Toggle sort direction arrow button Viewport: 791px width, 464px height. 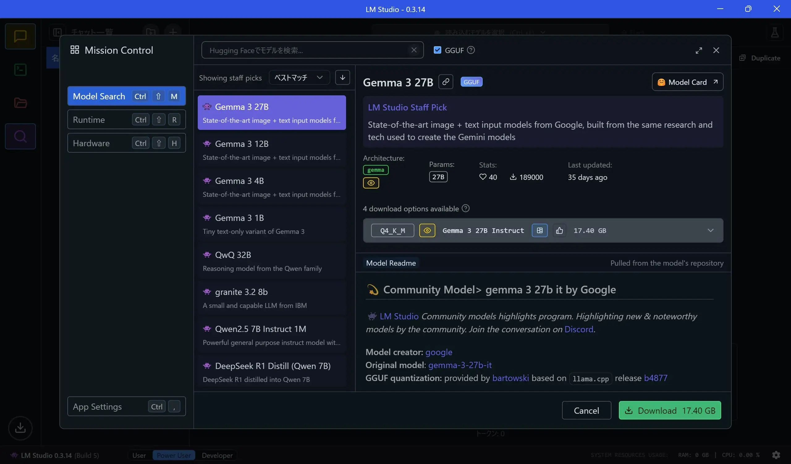(x=342, y=77)
